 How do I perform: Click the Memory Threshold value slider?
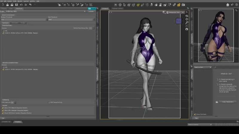24,20
